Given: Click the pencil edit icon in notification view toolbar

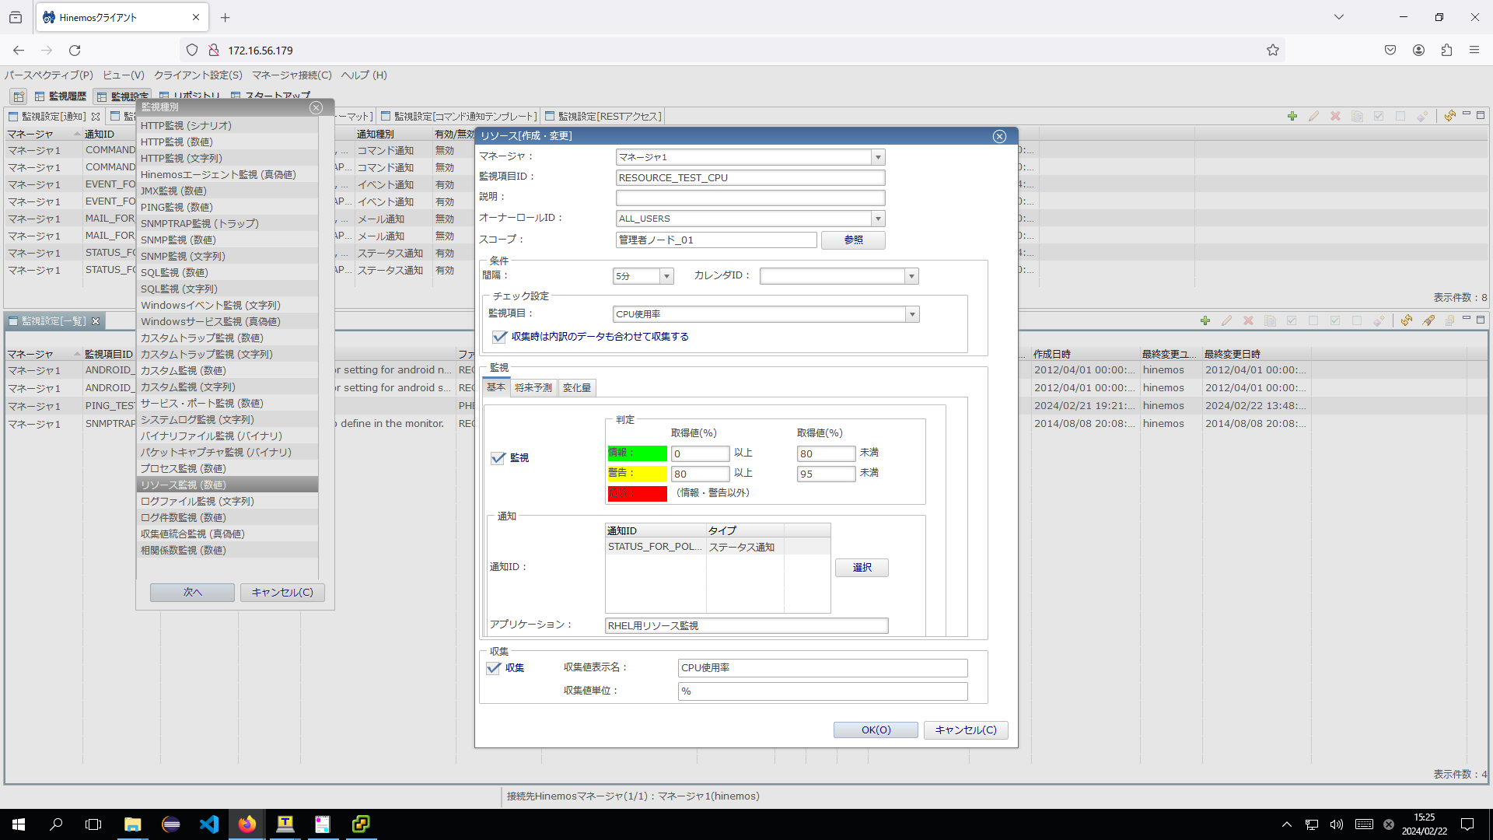Looking at the screenshot, I should tap(1314, 116).
